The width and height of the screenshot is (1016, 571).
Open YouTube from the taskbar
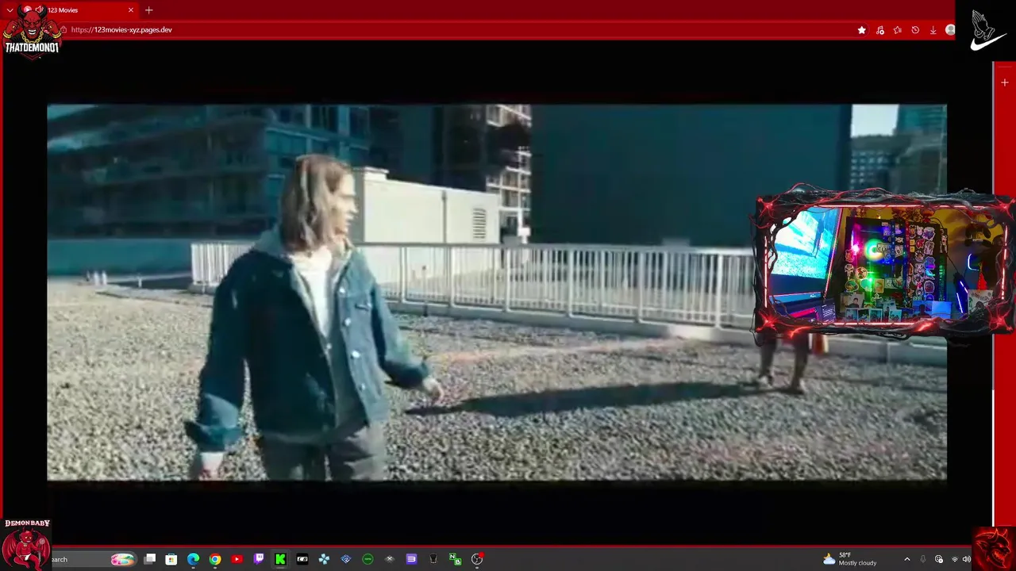[237, 559]
